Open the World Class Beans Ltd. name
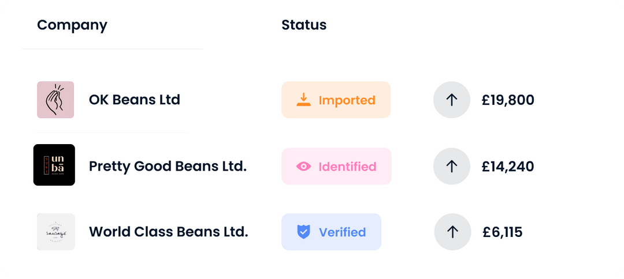 click(168, 232)
